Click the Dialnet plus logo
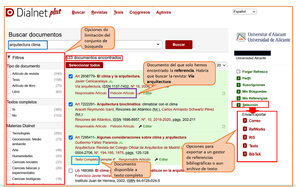 pos(33,13)
